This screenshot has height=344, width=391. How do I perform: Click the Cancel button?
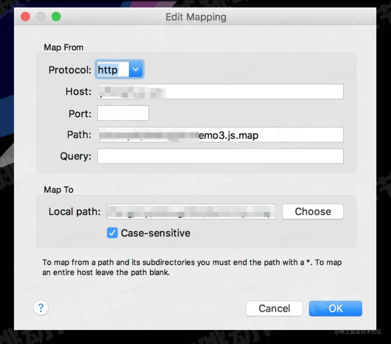[x=274, y=308]
